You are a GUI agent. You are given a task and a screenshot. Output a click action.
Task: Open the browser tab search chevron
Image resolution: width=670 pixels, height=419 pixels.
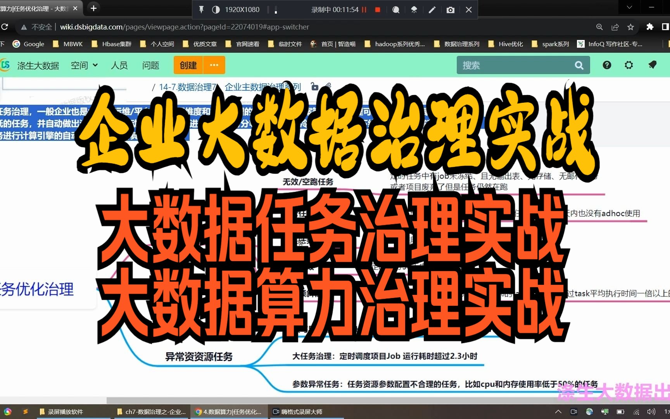pyautogui.click(x=629, y=7)
